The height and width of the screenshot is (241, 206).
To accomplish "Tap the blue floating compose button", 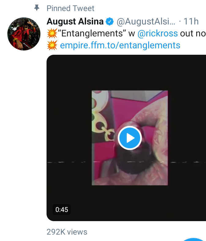I will tap(194, 239).
